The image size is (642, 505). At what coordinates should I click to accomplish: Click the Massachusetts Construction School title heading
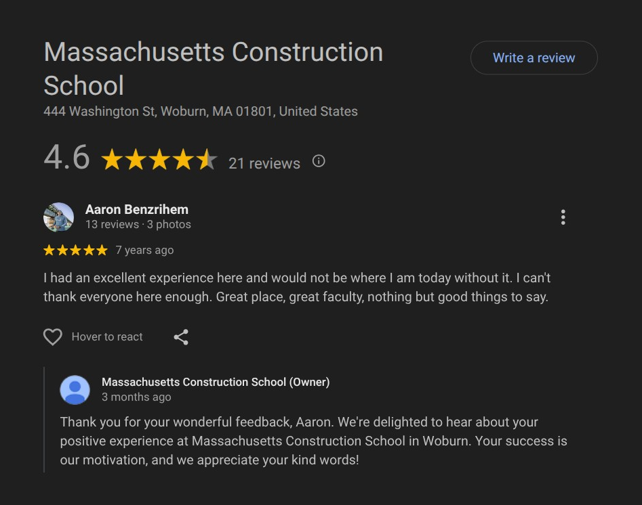pos(213,69)
